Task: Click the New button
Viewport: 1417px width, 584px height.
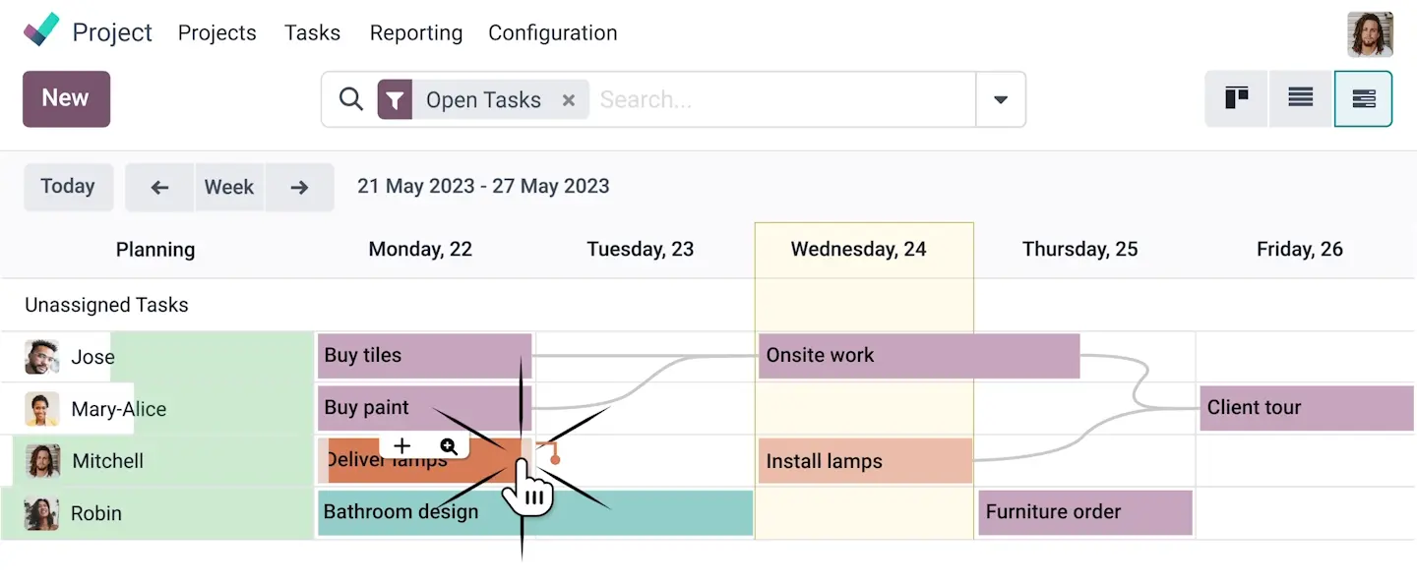Action: click(x=66, y=98)
